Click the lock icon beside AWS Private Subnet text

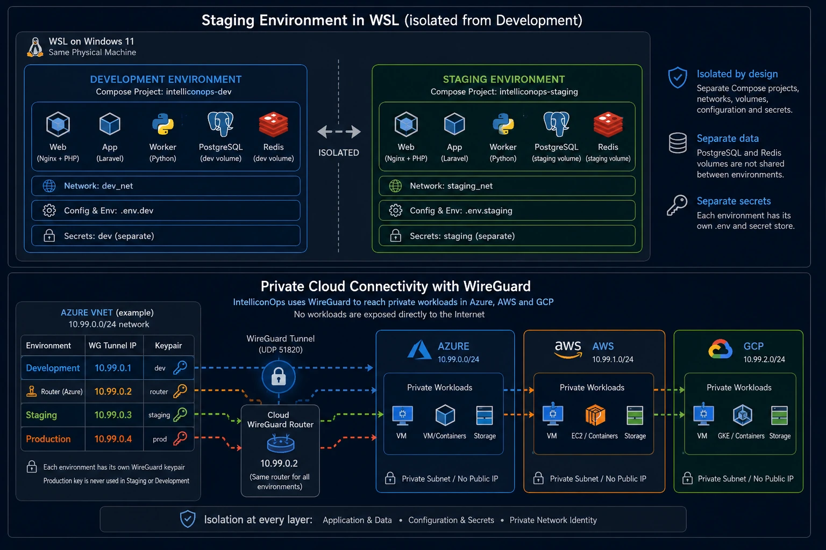(x=538, y=478)
